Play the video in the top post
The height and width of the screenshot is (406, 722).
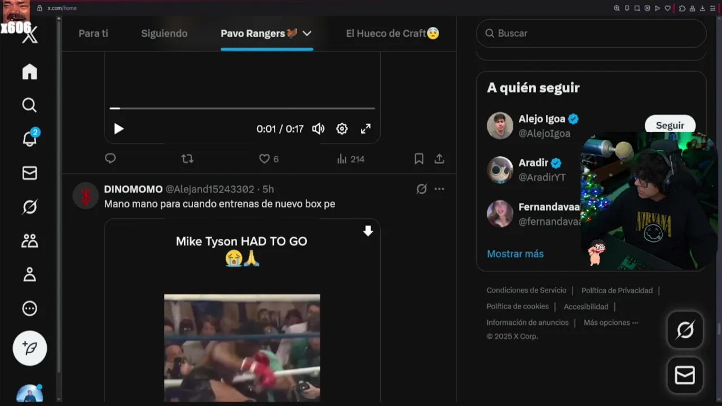tap(118, 129)
